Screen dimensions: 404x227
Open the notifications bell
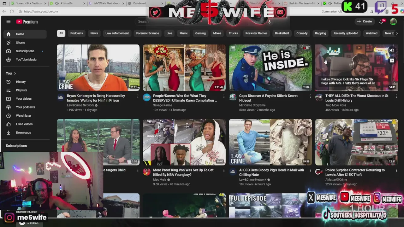click(382, 21)
